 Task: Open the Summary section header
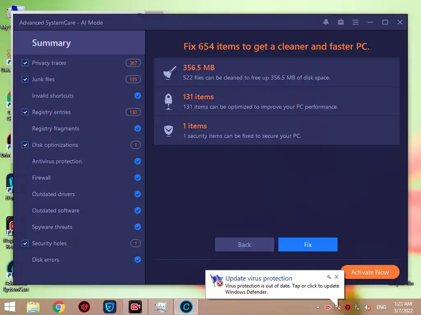(x=79, y=43)
